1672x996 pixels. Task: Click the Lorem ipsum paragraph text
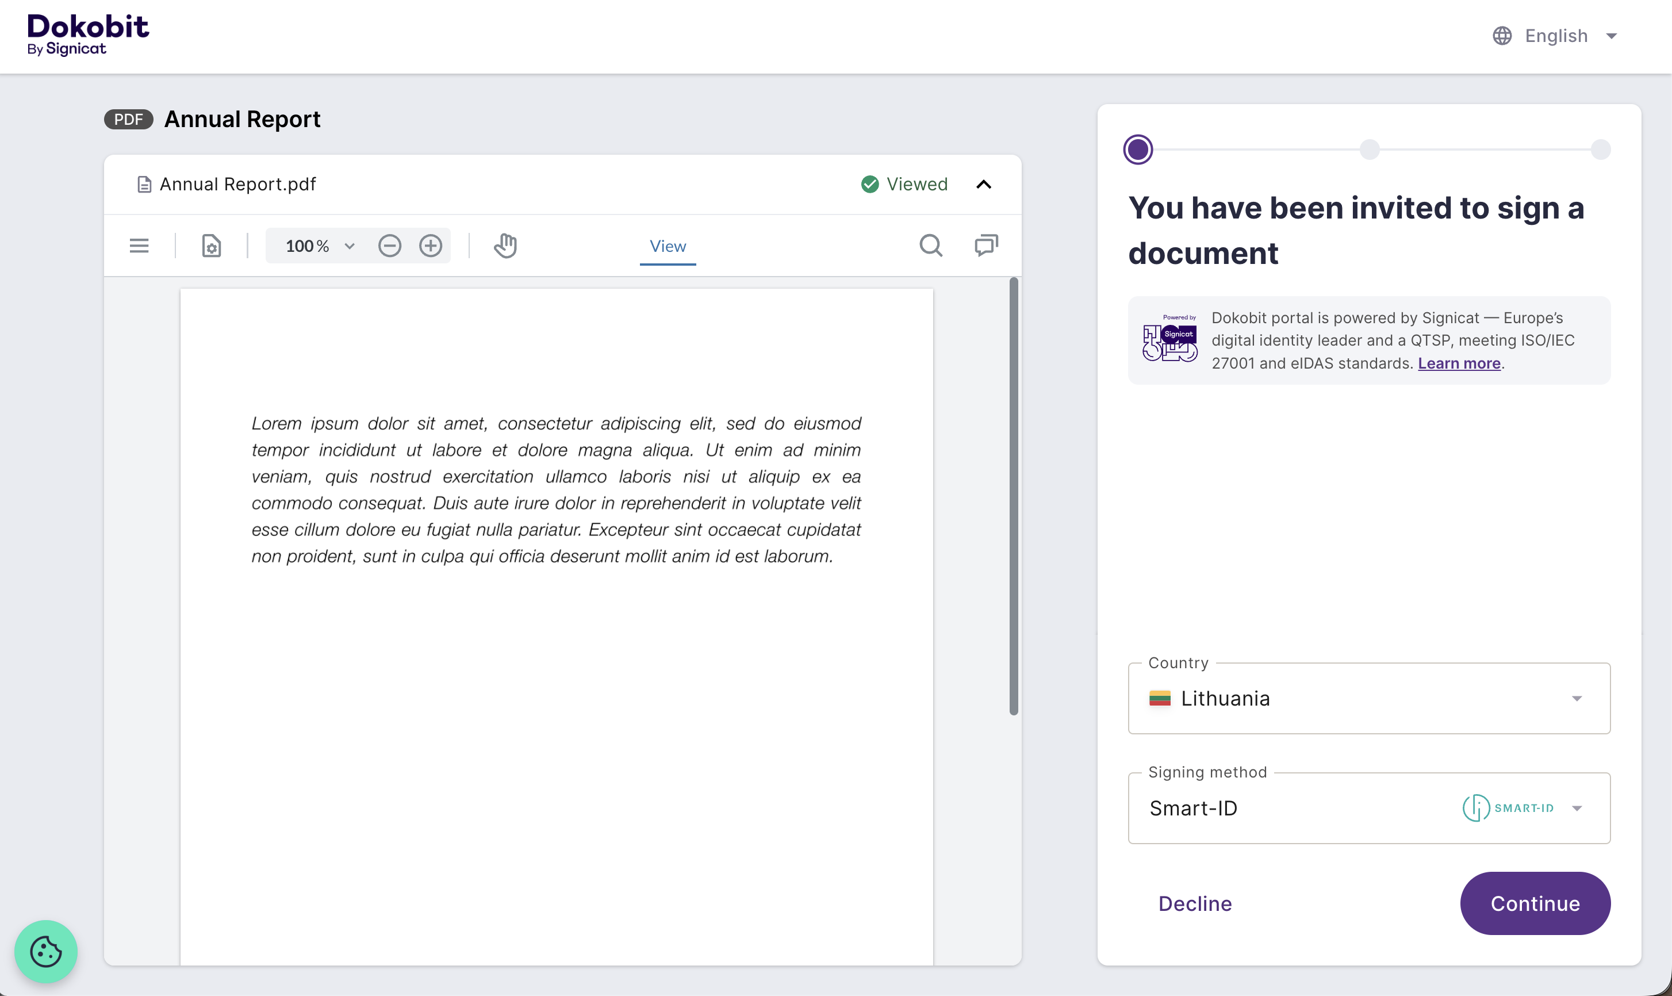tap(556, 490)
